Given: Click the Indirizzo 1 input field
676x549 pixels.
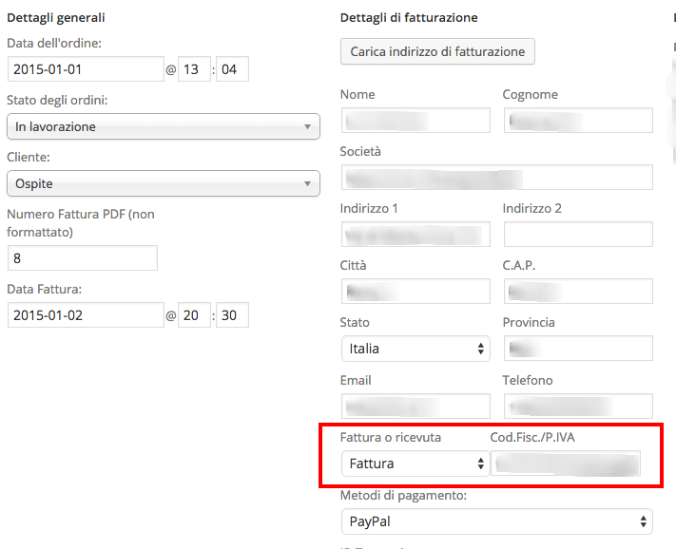Looking at the screenshot, I should click(x=415, y=235).
